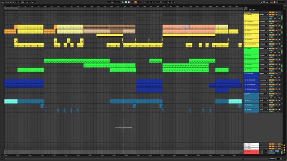Screen dimensions: 287x161
Task: Toggle the Key map mode switch
Action: (x=267, y=2)
